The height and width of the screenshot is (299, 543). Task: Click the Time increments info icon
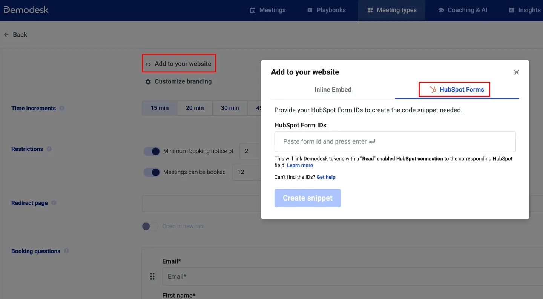point(62,108)
